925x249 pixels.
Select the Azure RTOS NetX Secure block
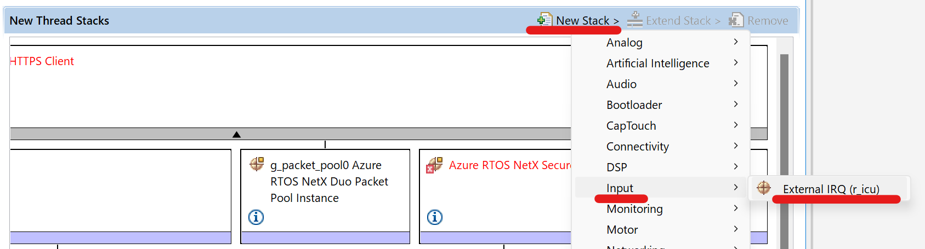coord(496,196)
